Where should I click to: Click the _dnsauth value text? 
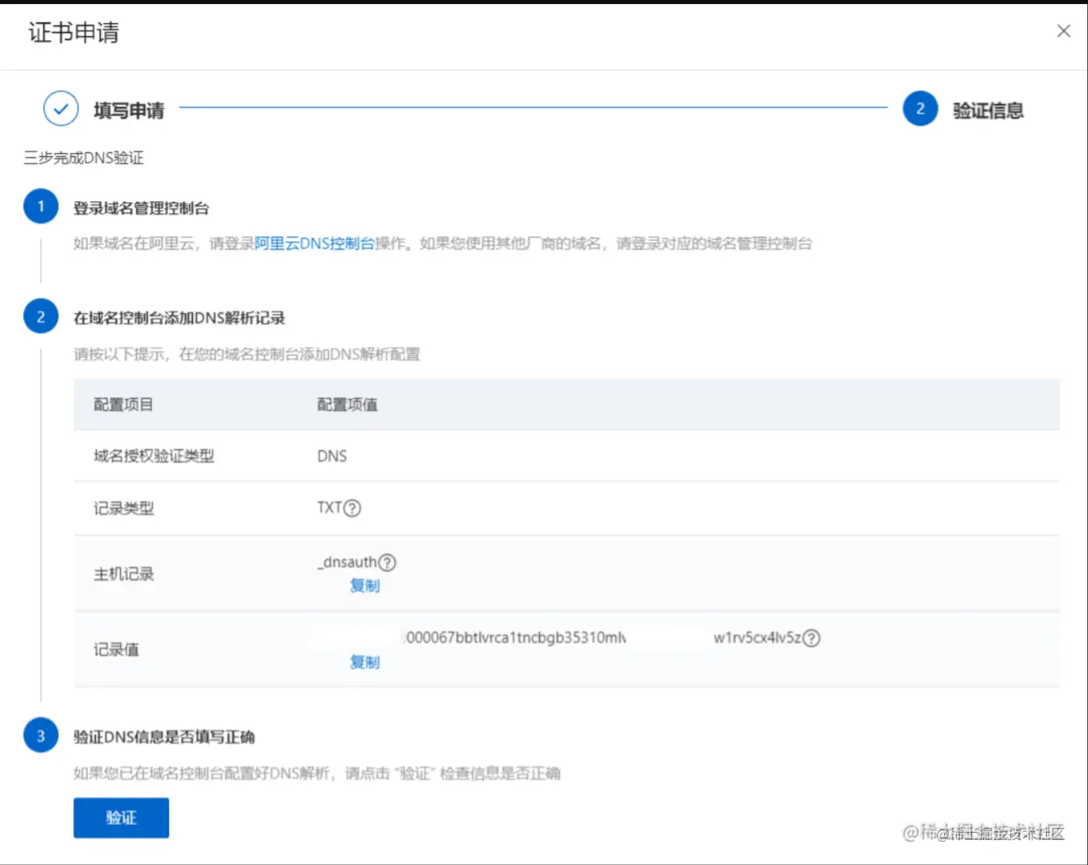tap(347, 562)
